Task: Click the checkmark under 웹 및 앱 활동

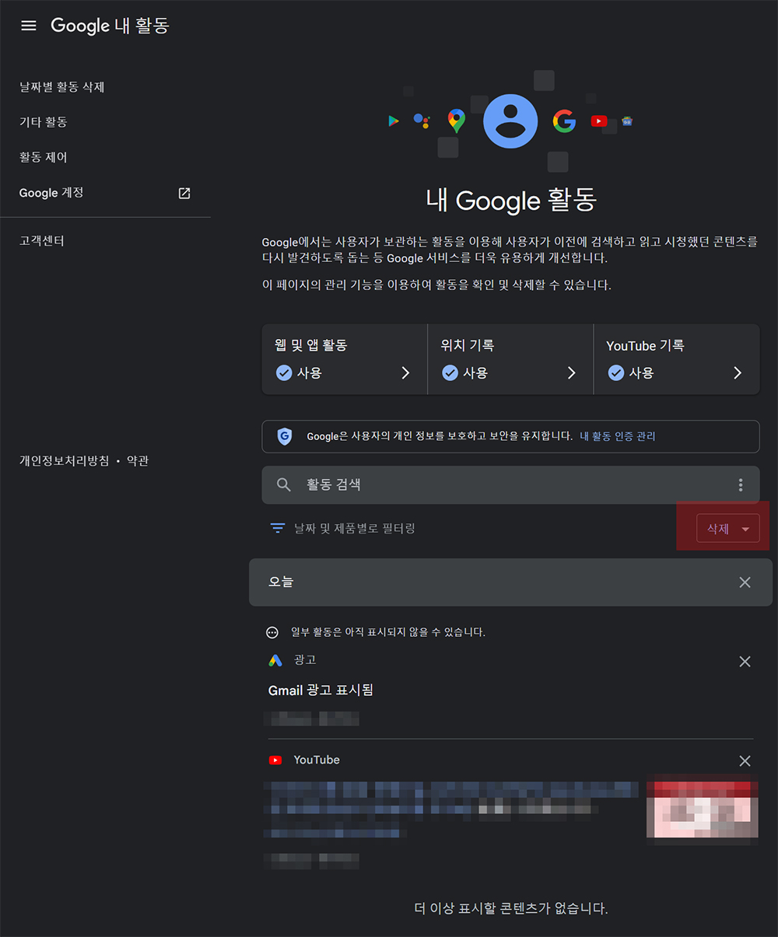Action: pyautogui.click(x=284, y=373)
